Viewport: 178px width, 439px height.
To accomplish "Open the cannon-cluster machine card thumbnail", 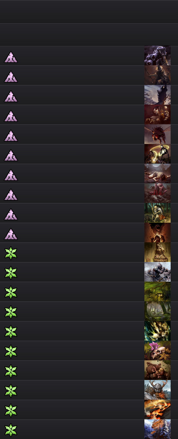I will [158, 56].
